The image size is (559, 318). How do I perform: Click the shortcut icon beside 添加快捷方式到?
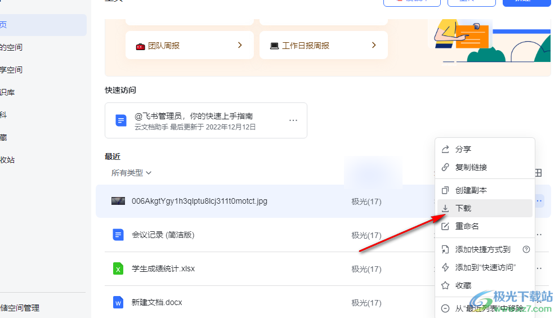pyautogui.click(x=445, y=249)
